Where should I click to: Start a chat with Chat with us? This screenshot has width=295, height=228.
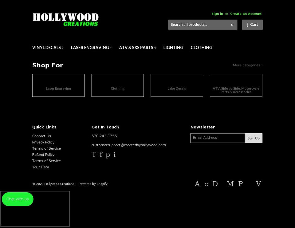(x=18, y=199)
